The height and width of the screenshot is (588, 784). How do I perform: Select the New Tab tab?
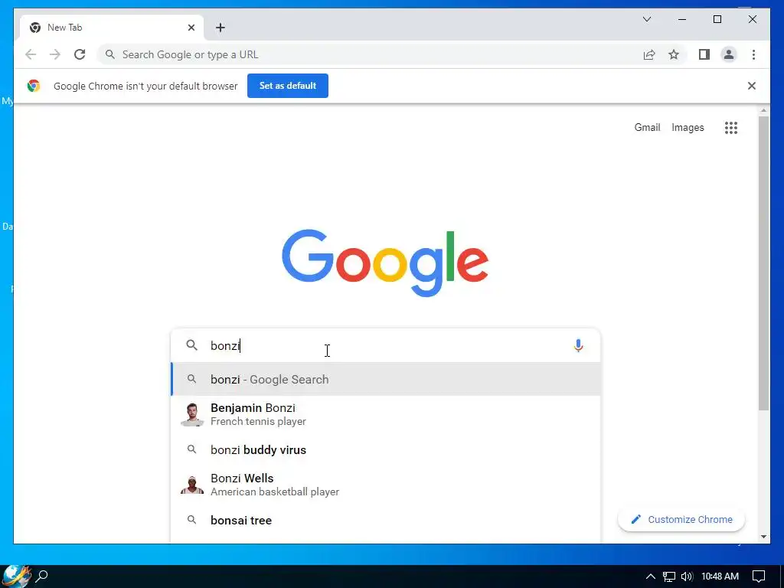(111, 28)
